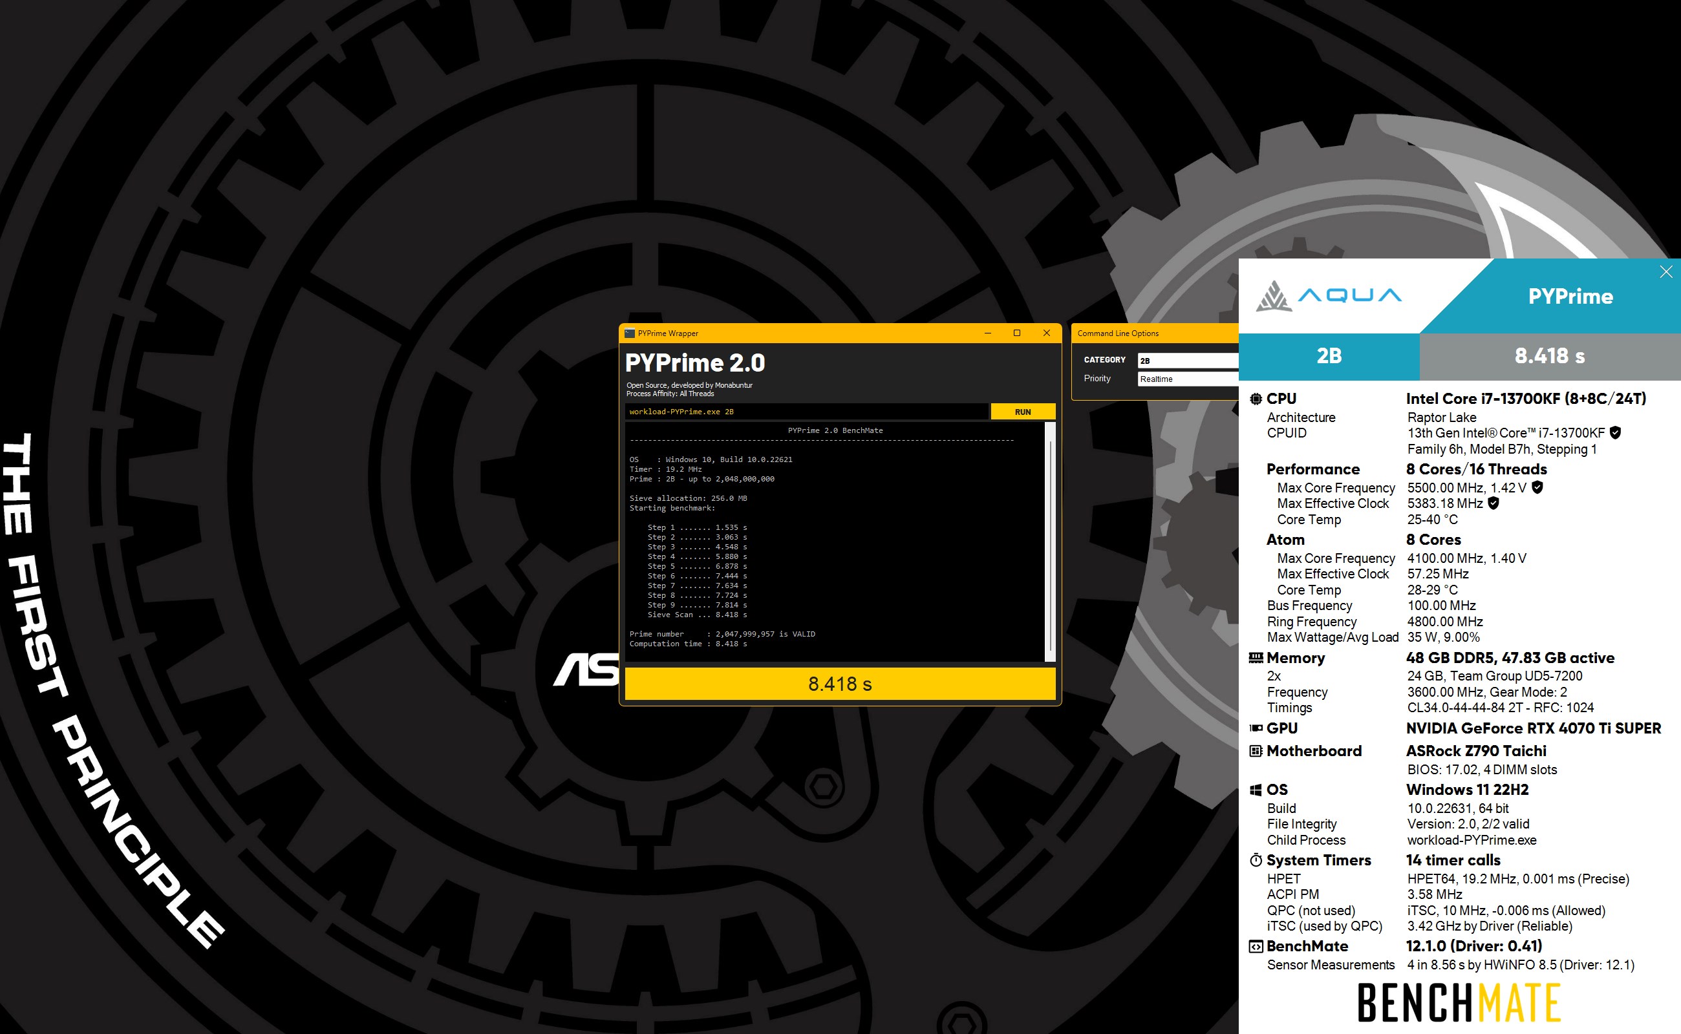Click 'Sieve Scan ... 8.418 s' console line

click(x=697, y=615)
